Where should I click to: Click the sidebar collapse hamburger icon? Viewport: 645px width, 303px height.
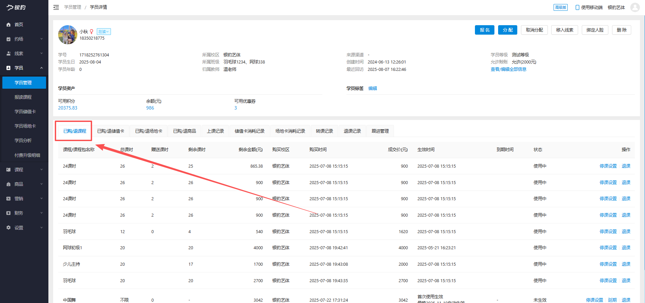56,7
